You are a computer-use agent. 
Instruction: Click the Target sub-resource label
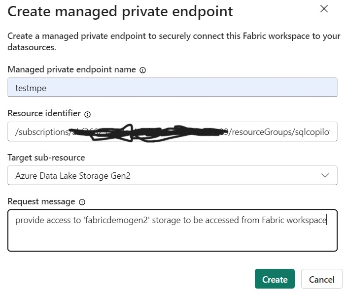pyautogui.click(x=46, y=158)
